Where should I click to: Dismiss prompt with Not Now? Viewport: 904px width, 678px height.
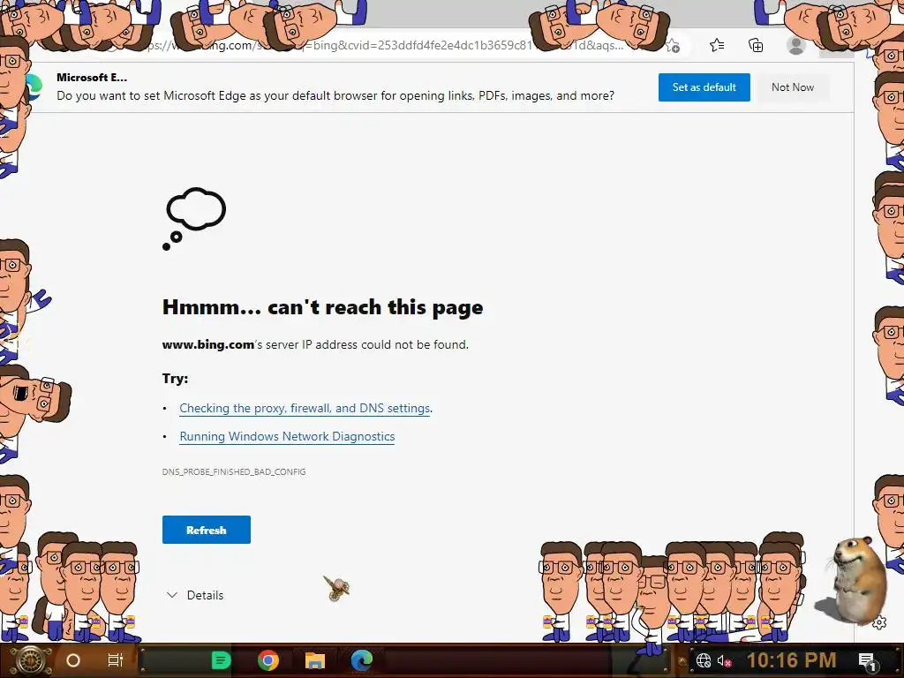(793, 87)
